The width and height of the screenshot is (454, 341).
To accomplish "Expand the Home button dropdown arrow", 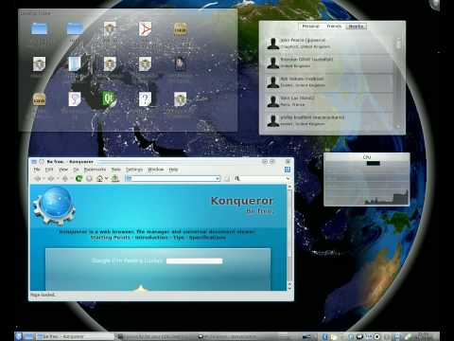I will pos(107,179).
